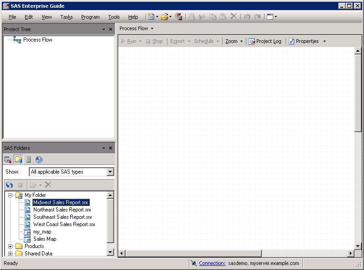
Task: Click the Open folder toolbar icon
Action: (164, 17)
